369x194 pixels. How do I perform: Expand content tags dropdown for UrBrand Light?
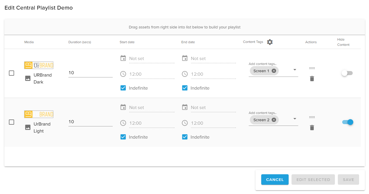point(295,119)
